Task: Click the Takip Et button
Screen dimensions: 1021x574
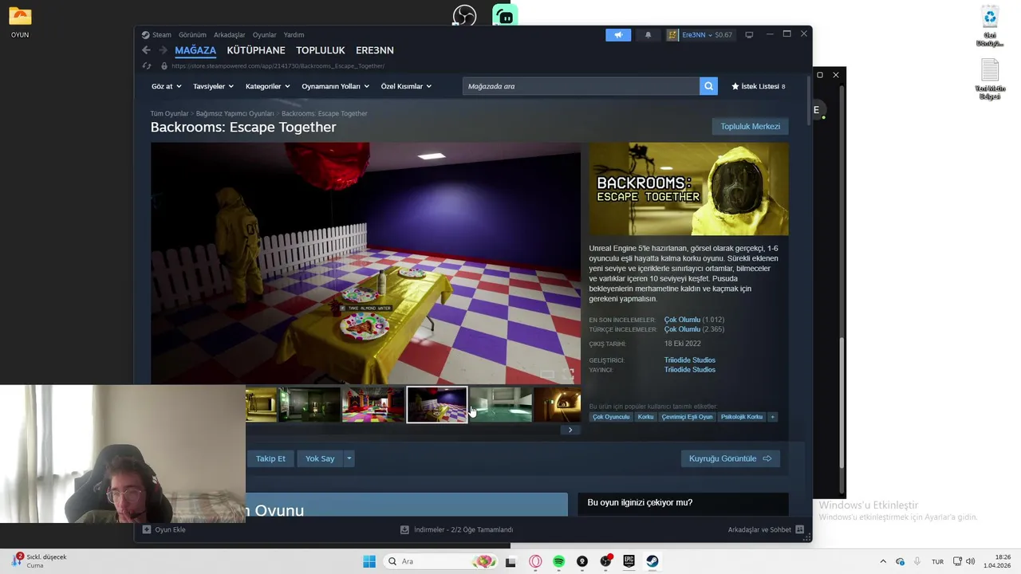Action: [270, 458]
